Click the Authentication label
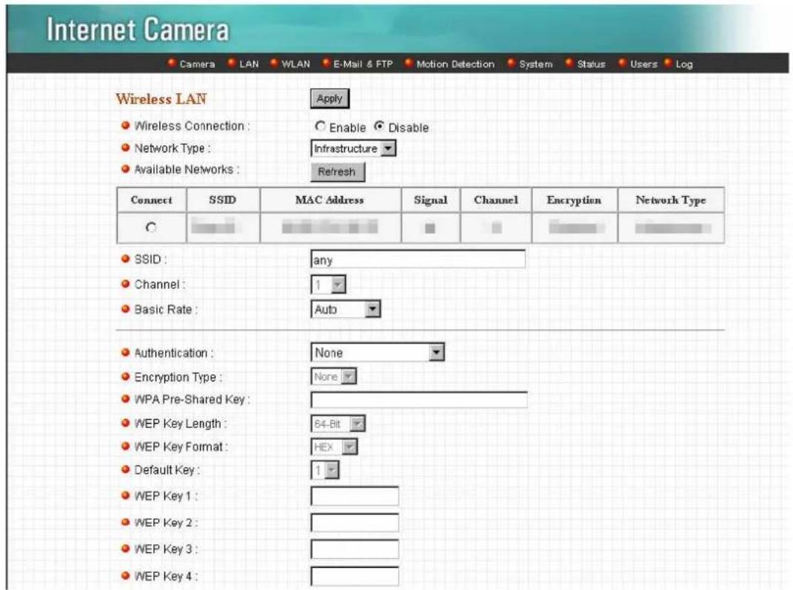 [173, 353]
